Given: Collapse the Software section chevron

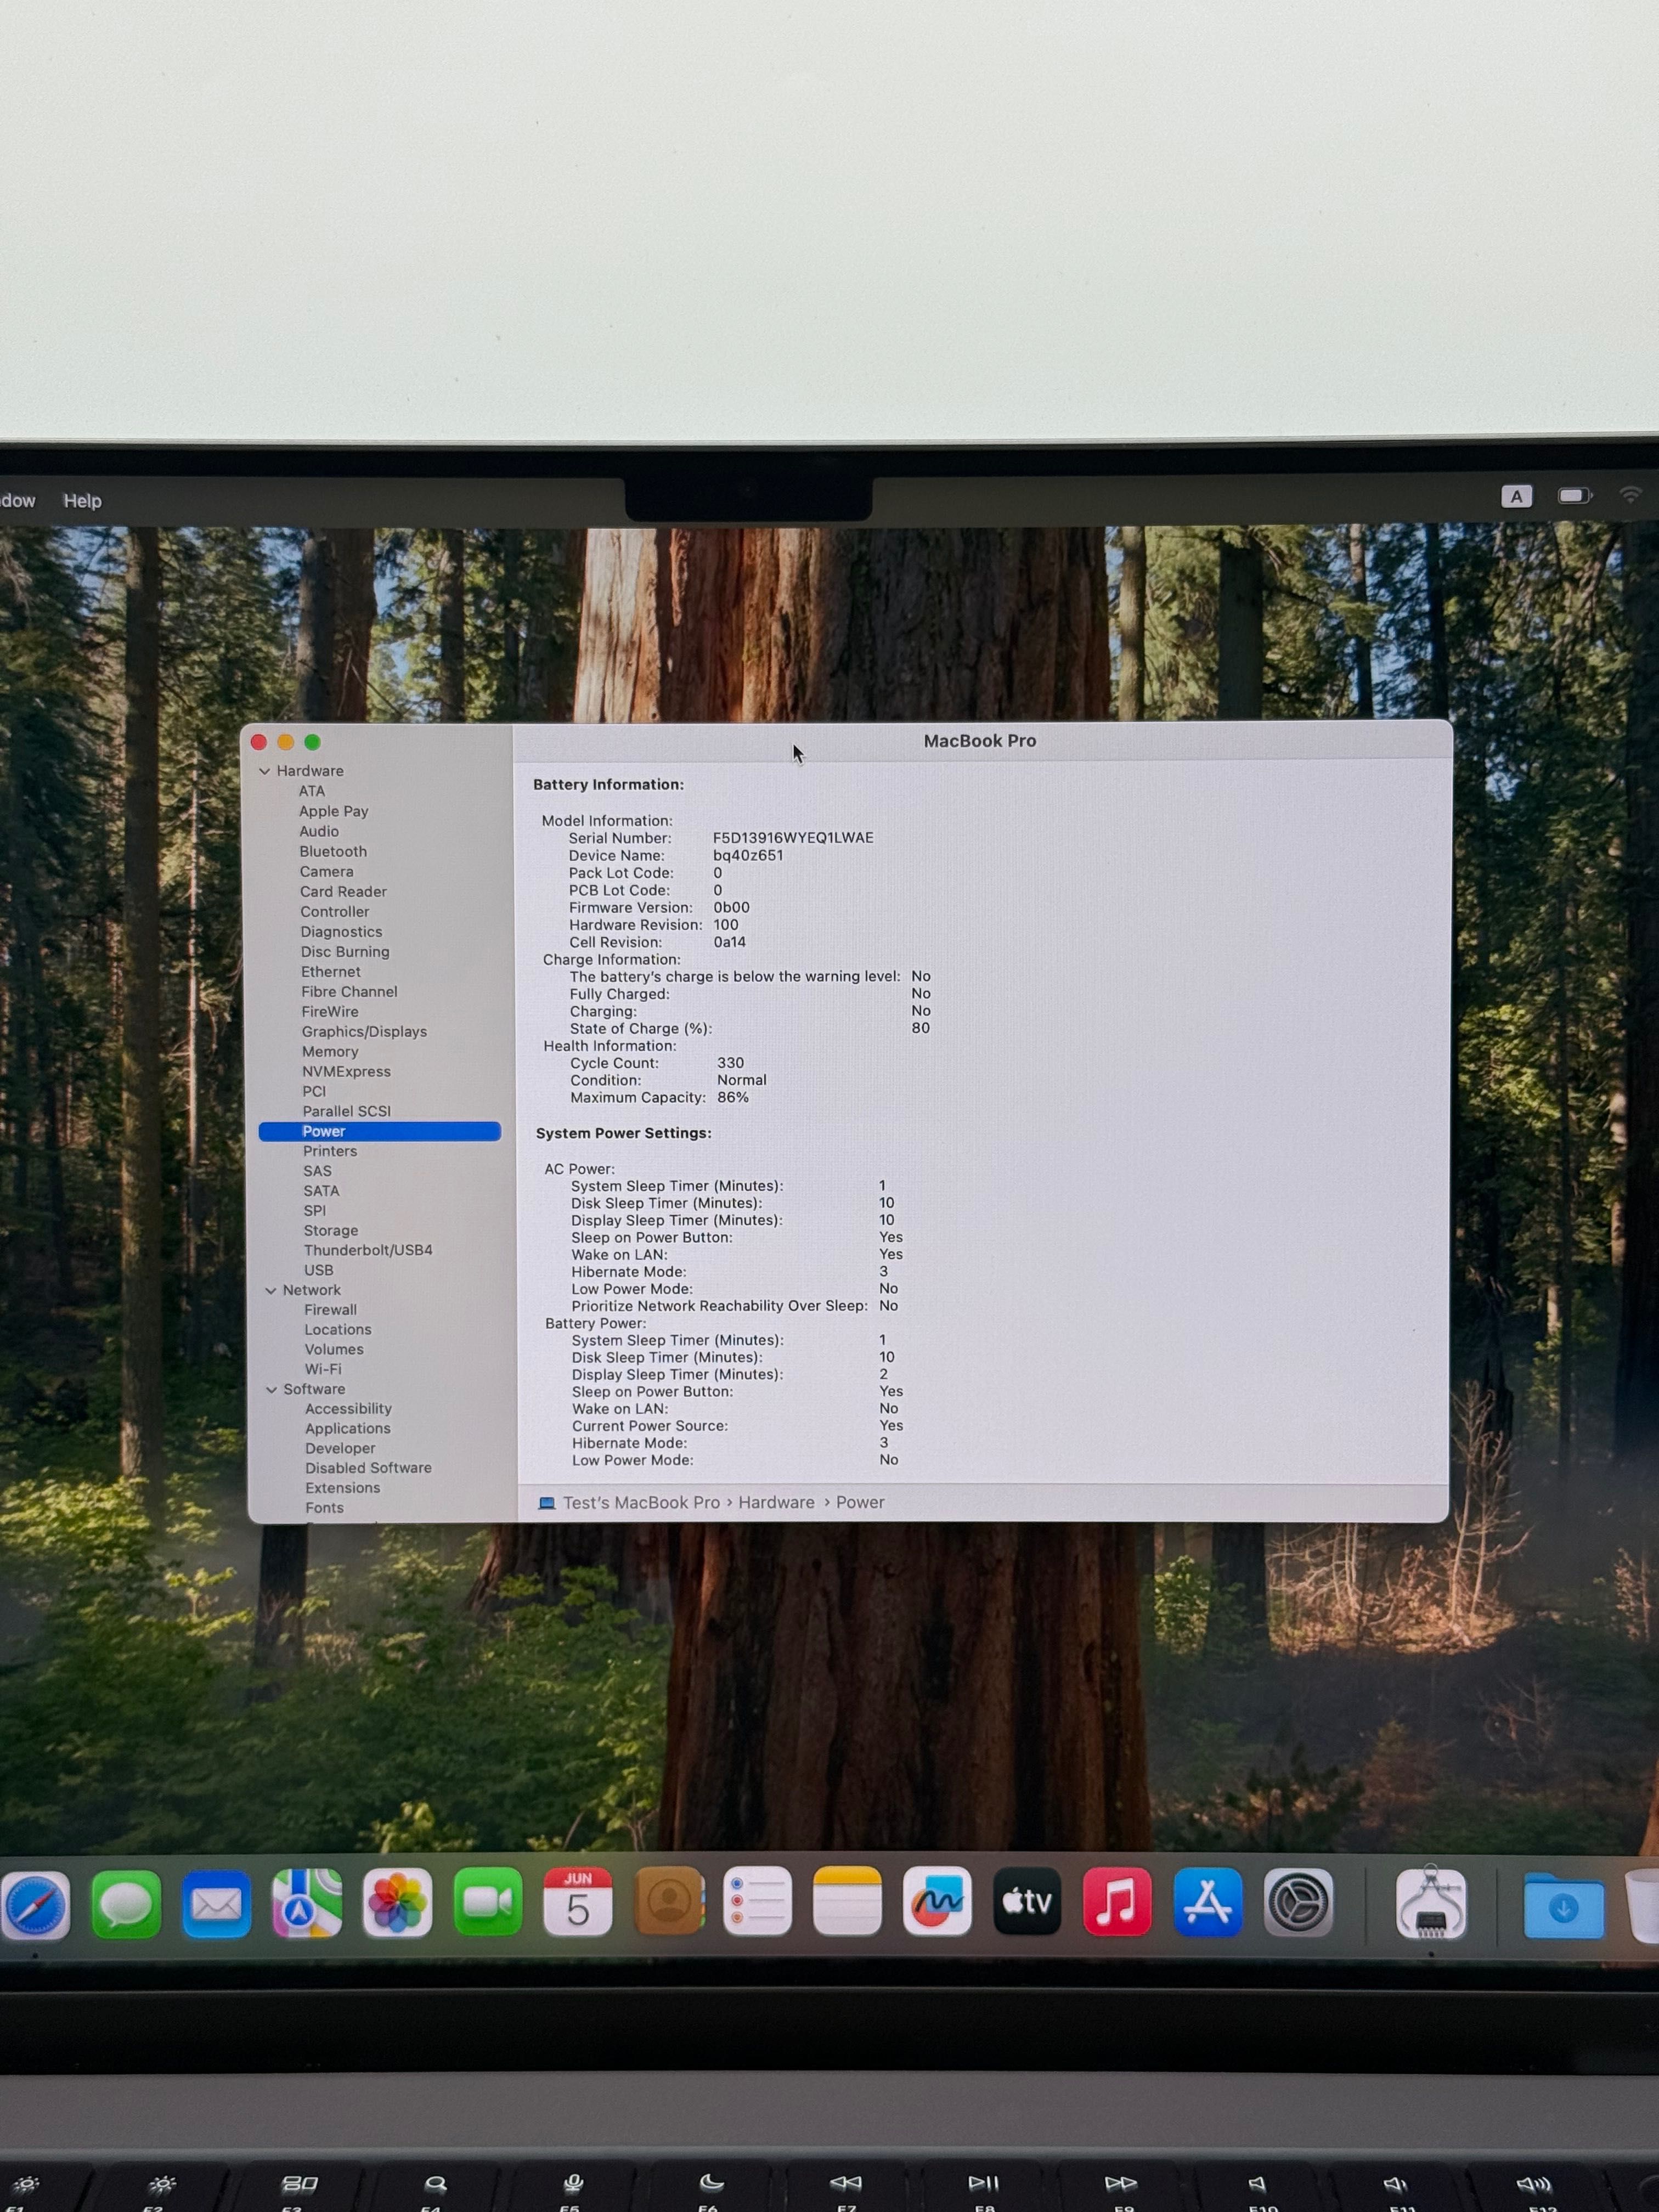Looking at the screenshot, I should pyautogui.click(x=271, y=1390).
